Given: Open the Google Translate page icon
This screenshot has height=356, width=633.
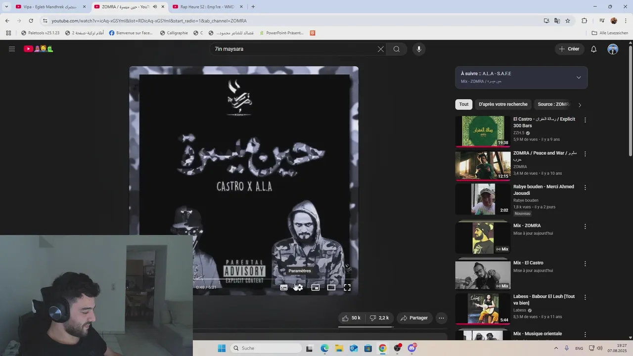Looking at the screenshot, I should pos(557,21).
